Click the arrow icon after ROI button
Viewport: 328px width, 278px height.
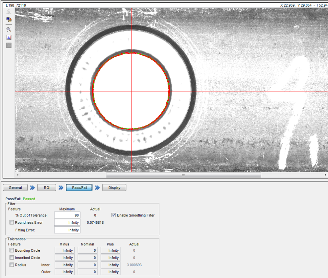[61, 188]
